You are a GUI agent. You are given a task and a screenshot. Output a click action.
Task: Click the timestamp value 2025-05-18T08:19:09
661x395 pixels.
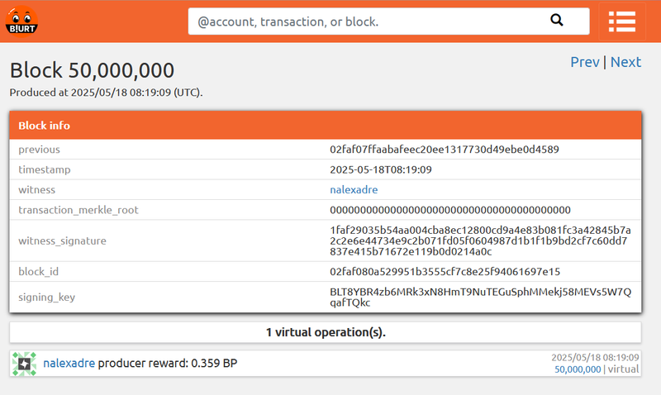(x=381, y=169)
